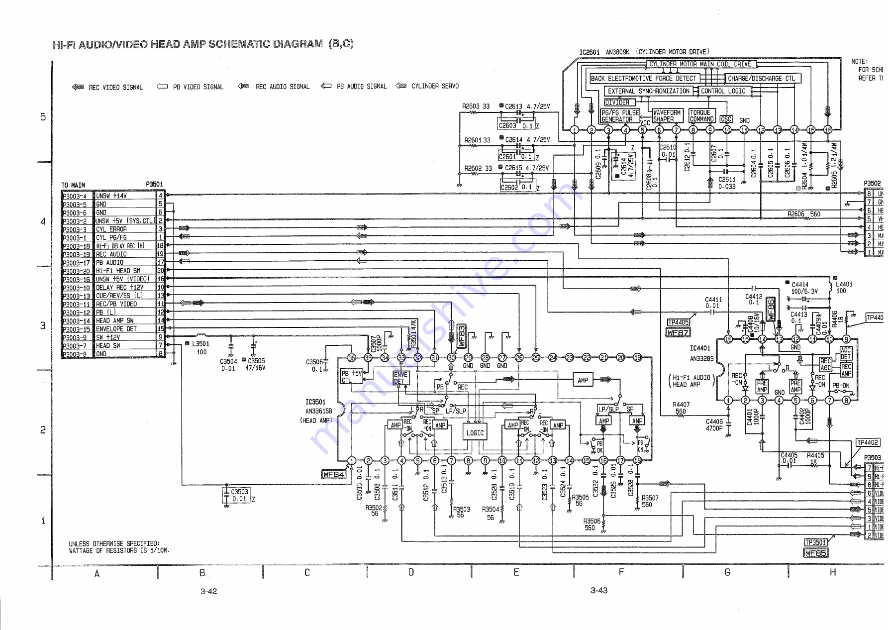Click the WF84 waveform marker

pyautogui.click(x=333, y=474)
